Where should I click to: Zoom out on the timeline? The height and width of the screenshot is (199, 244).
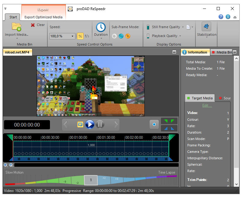(x=11, y=165)
